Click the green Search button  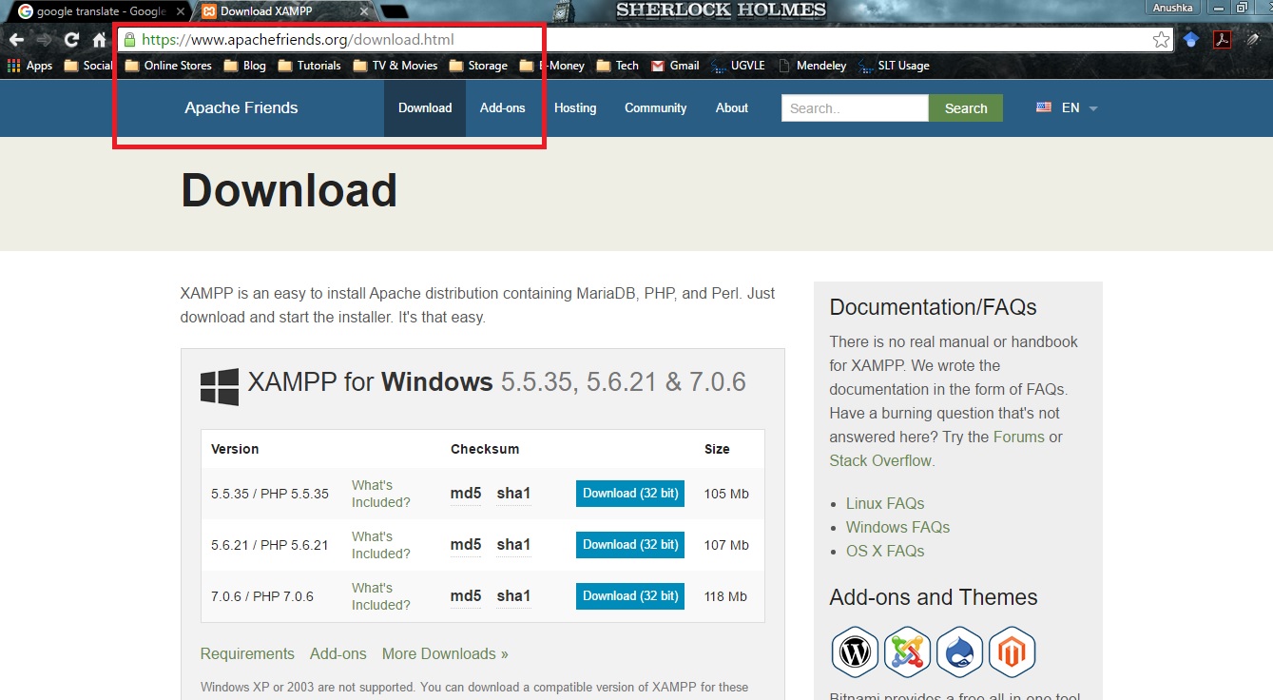pos(965,107)
